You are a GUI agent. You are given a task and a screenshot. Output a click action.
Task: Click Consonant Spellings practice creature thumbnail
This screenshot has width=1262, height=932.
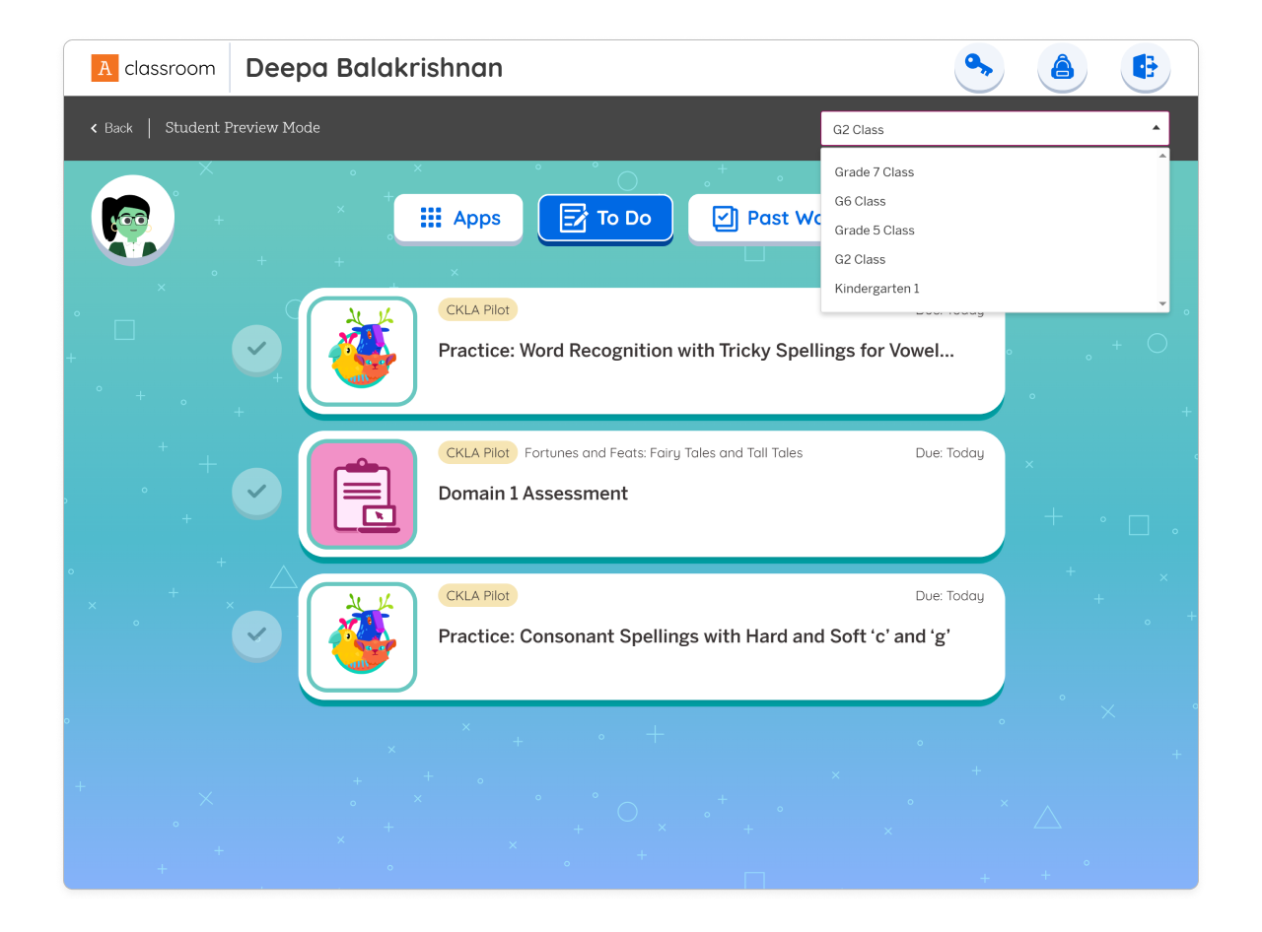coord(362,636)
